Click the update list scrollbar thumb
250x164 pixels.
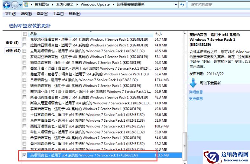click(185, 146)
